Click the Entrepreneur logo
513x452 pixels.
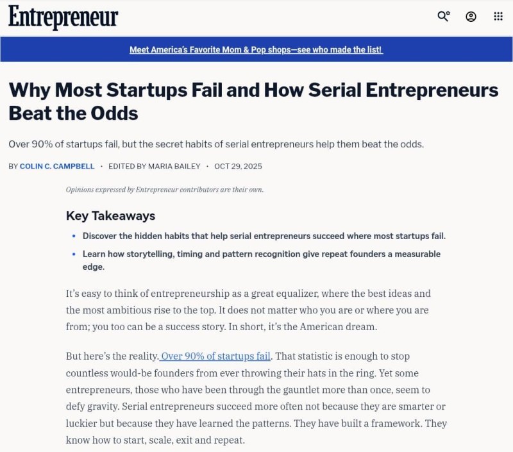[x=63, y=17]
